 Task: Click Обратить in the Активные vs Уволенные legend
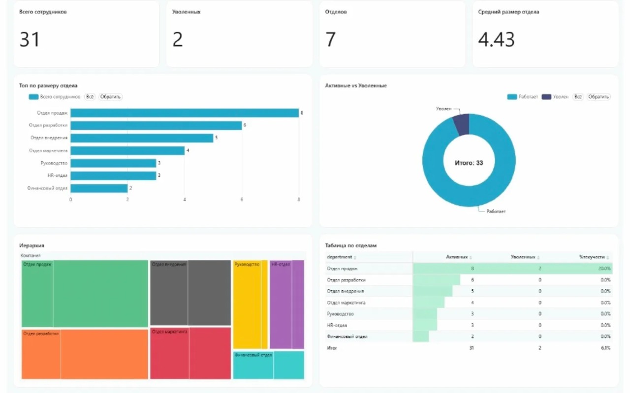point(598,97)
